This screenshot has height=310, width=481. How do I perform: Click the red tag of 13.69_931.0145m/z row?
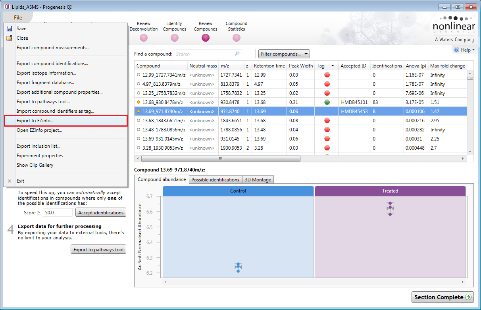click(327, 139)
